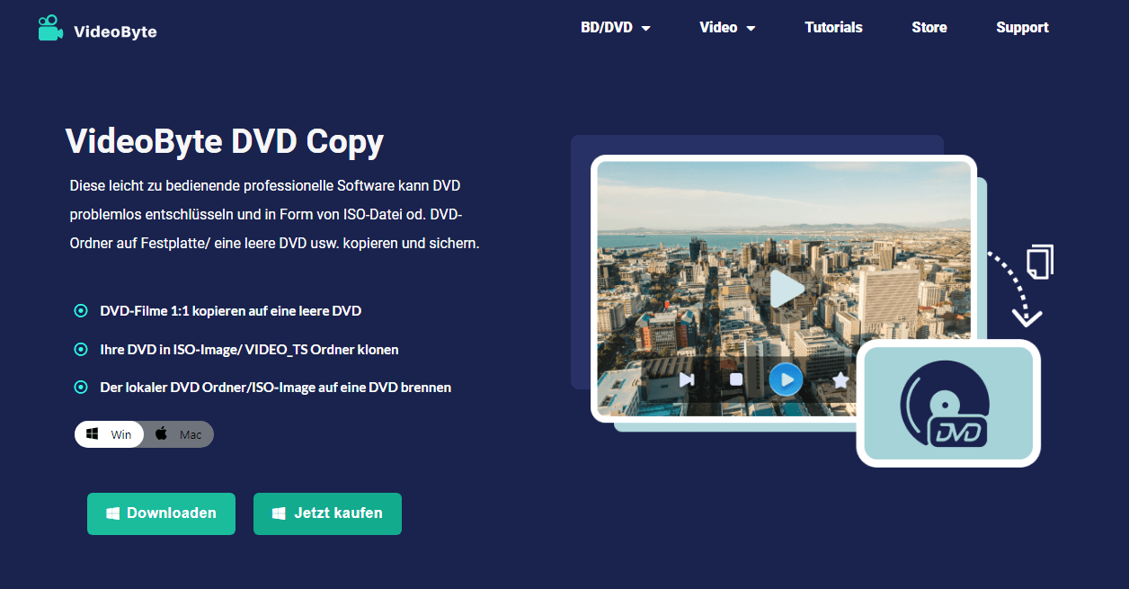
Task: Switch to the Mac platform toggle
Action: coord(179,434)
